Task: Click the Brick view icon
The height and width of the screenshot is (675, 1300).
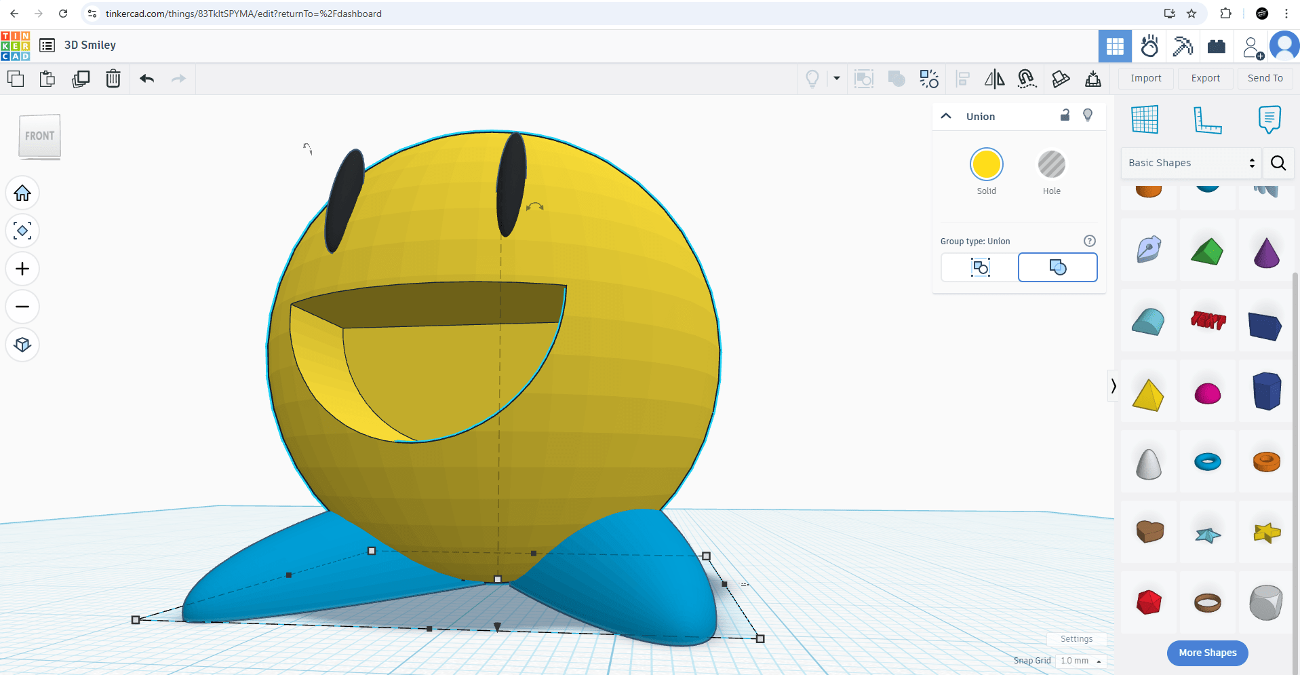Action: (x=1217, y=45)
